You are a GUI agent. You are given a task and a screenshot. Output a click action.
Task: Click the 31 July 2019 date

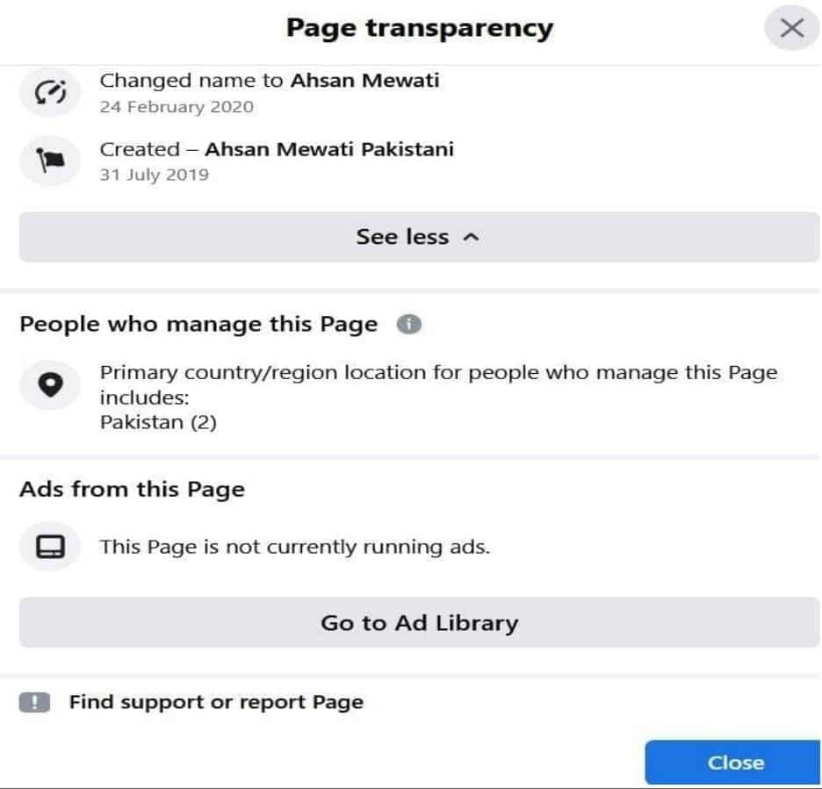pyautogui.click(x=155, y=175)
